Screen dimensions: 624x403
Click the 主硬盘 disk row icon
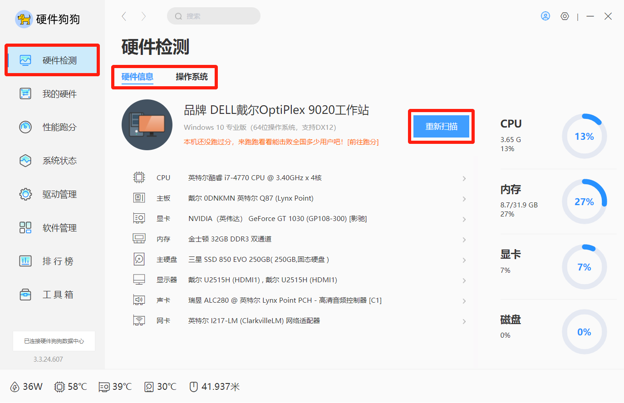coord(139,259)
